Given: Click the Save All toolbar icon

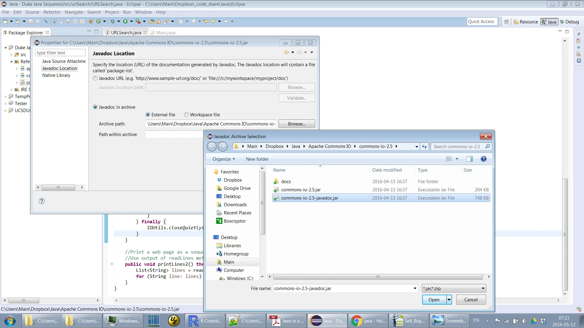Looking at the screenshot, I should pyautogui.click(x=37, y=21).
